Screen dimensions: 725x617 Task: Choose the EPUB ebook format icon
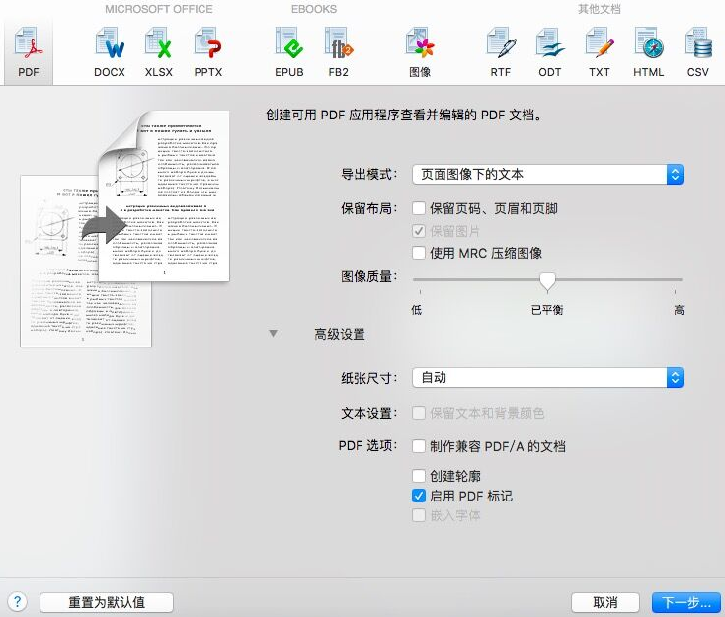point(289,52)
